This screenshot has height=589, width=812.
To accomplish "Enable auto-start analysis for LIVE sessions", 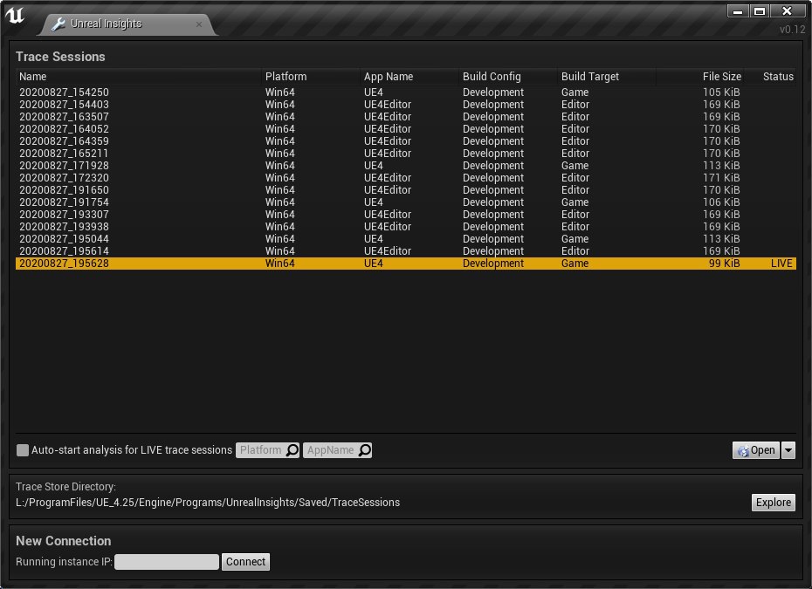I will point(23,449).
